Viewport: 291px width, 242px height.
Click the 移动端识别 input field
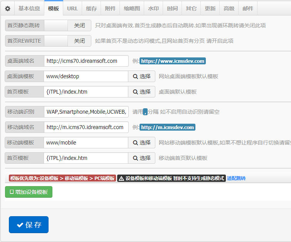click(86, 112)
